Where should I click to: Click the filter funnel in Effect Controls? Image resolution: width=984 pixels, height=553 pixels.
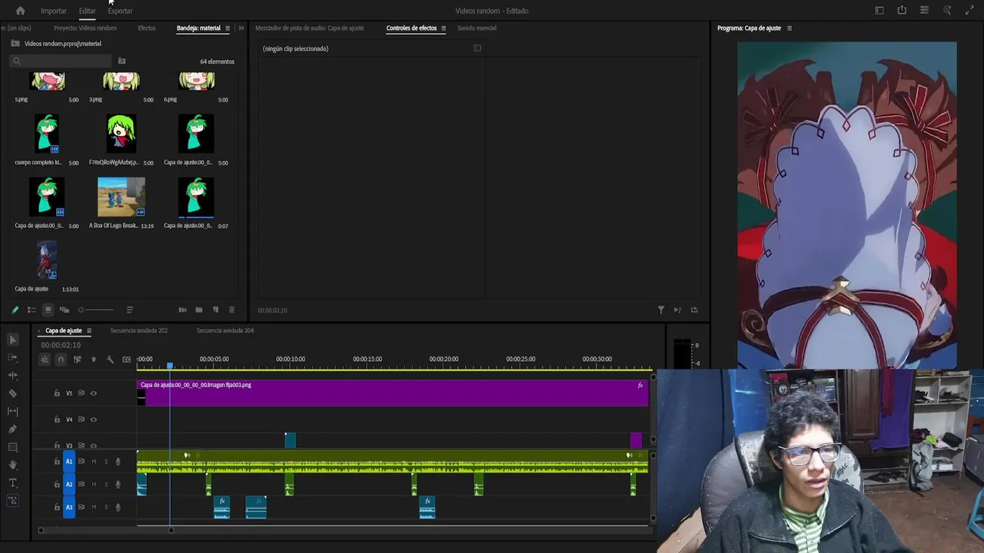click(660, 310)
